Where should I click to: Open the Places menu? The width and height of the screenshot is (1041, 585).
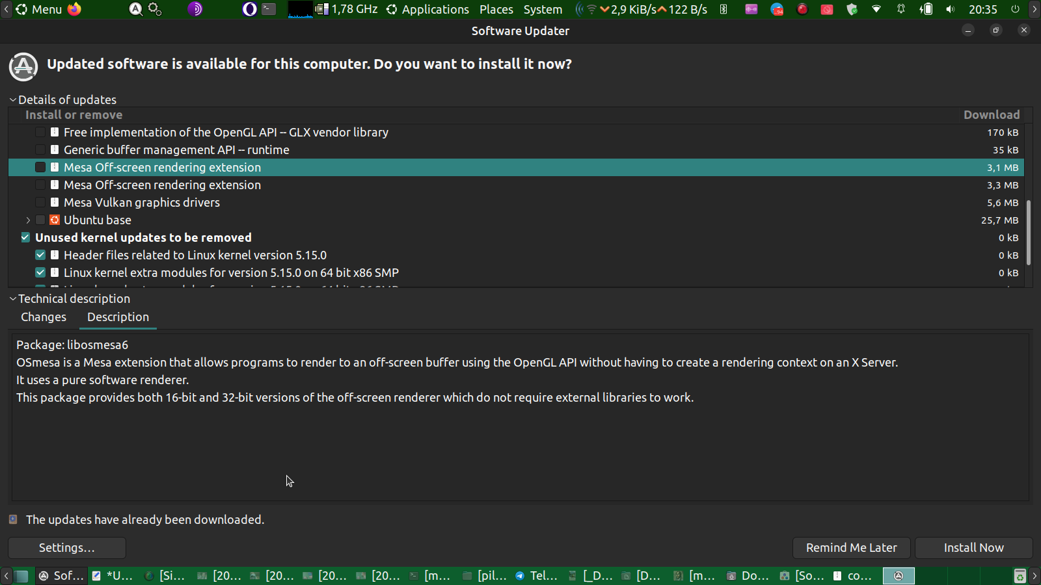click(x=496, y=9)
